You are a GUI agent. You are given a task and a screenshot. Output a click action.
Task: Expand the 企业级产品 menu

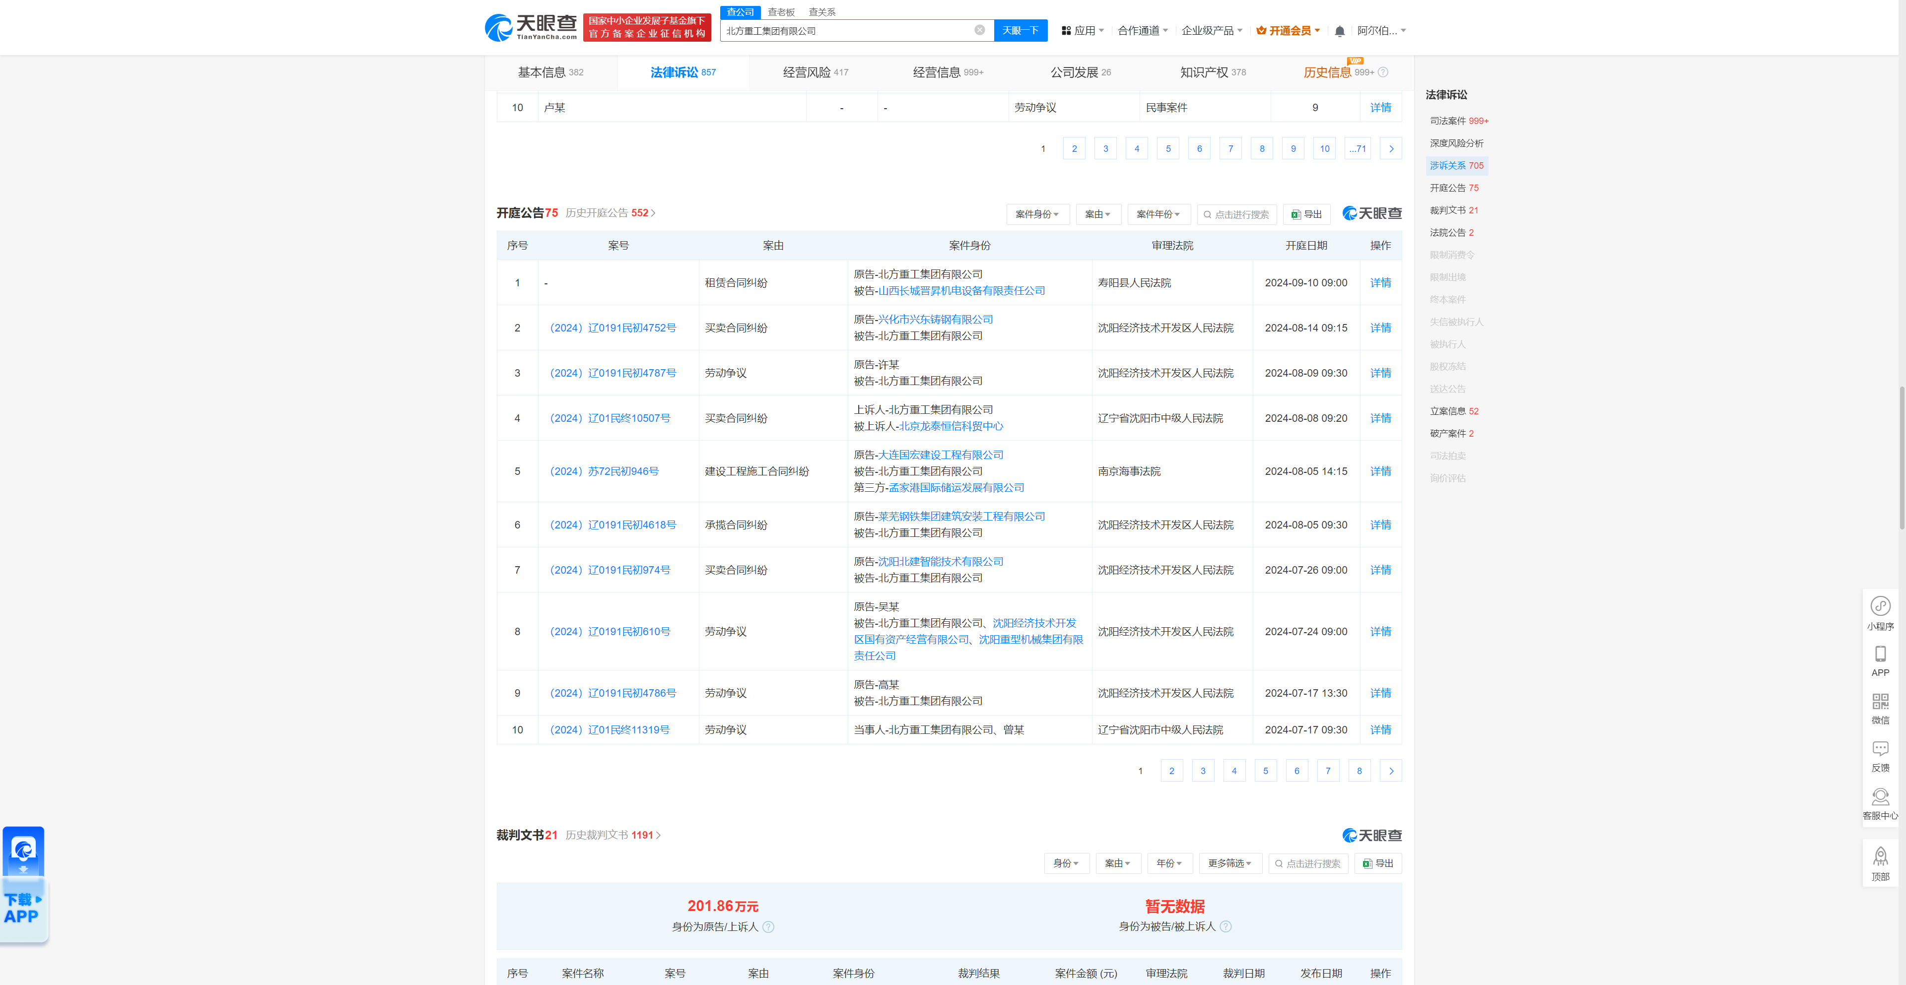(x=1211, y=31)
